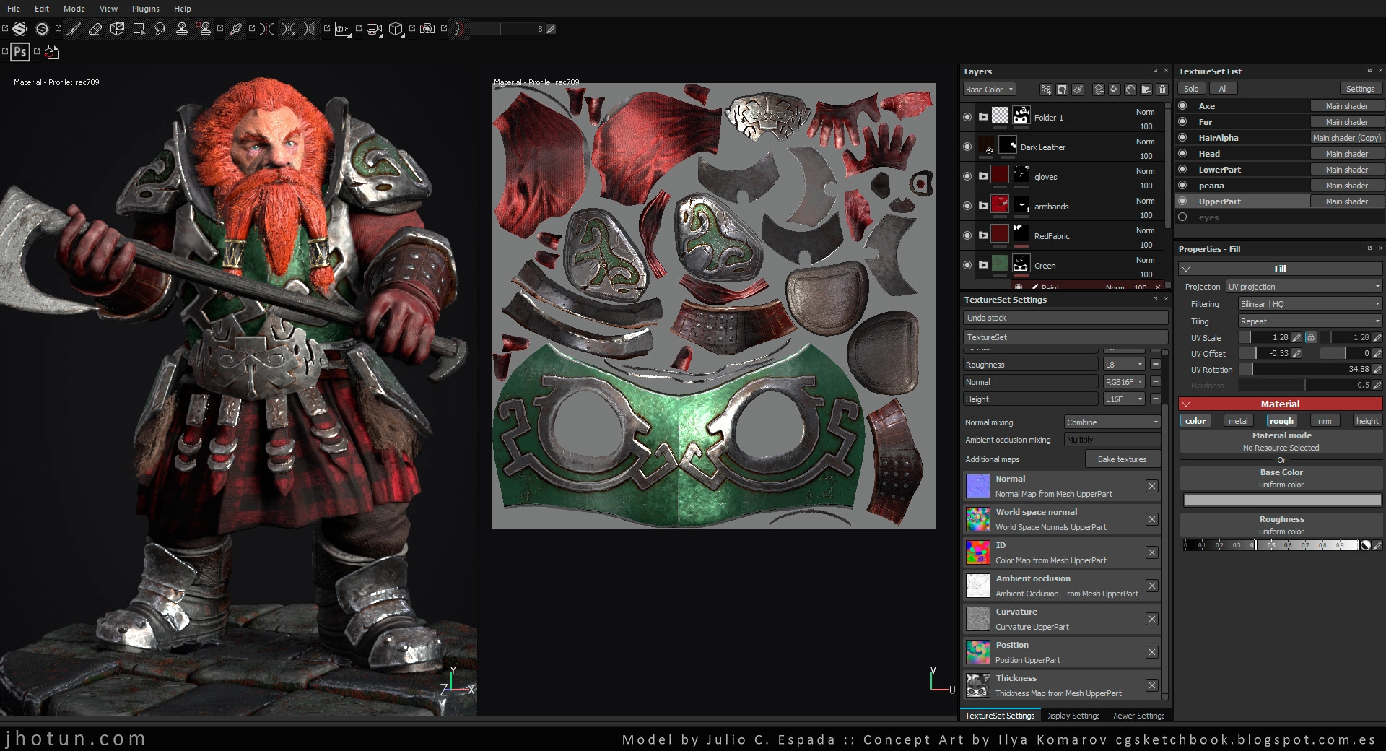
Task: Expand the RedFabric folder
Action: (983, 235)
